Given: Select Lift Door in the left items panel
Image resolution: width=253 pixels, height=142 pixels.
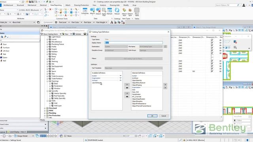Looking at the screenshot, I should pos(6,51).
